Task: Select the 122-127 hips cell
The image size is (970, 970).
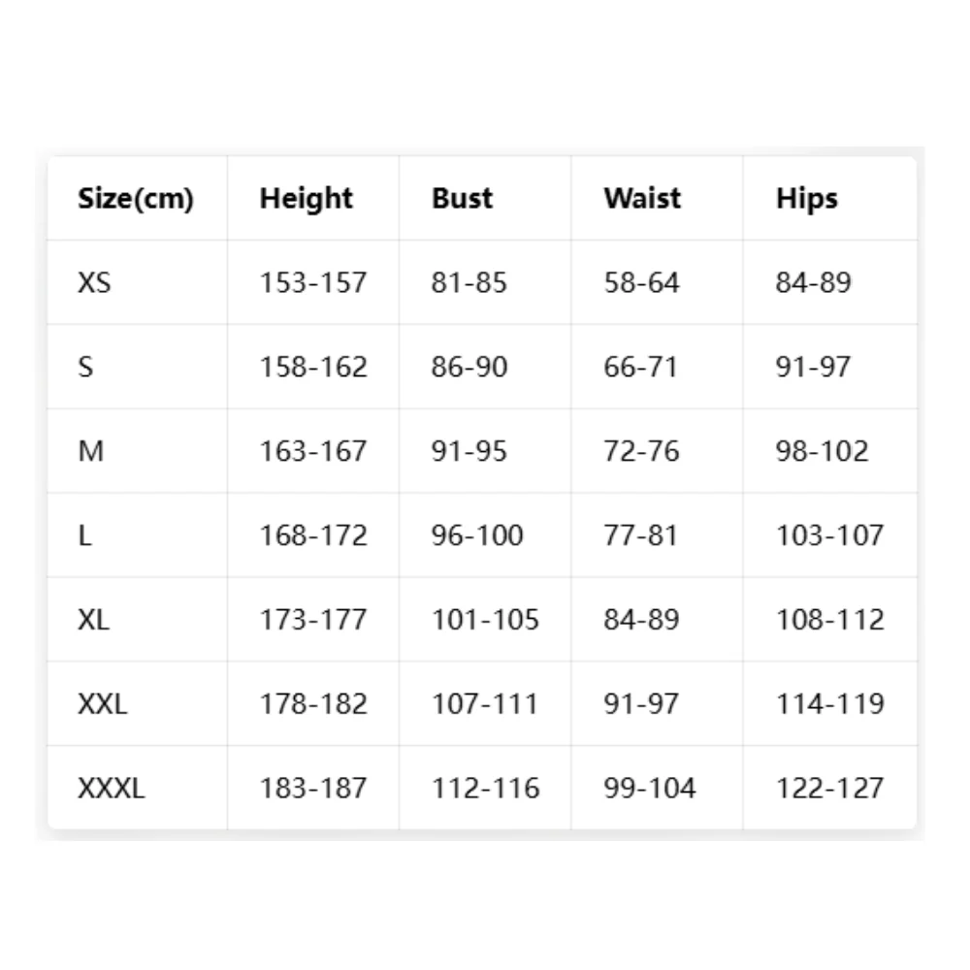Action: 829,788
